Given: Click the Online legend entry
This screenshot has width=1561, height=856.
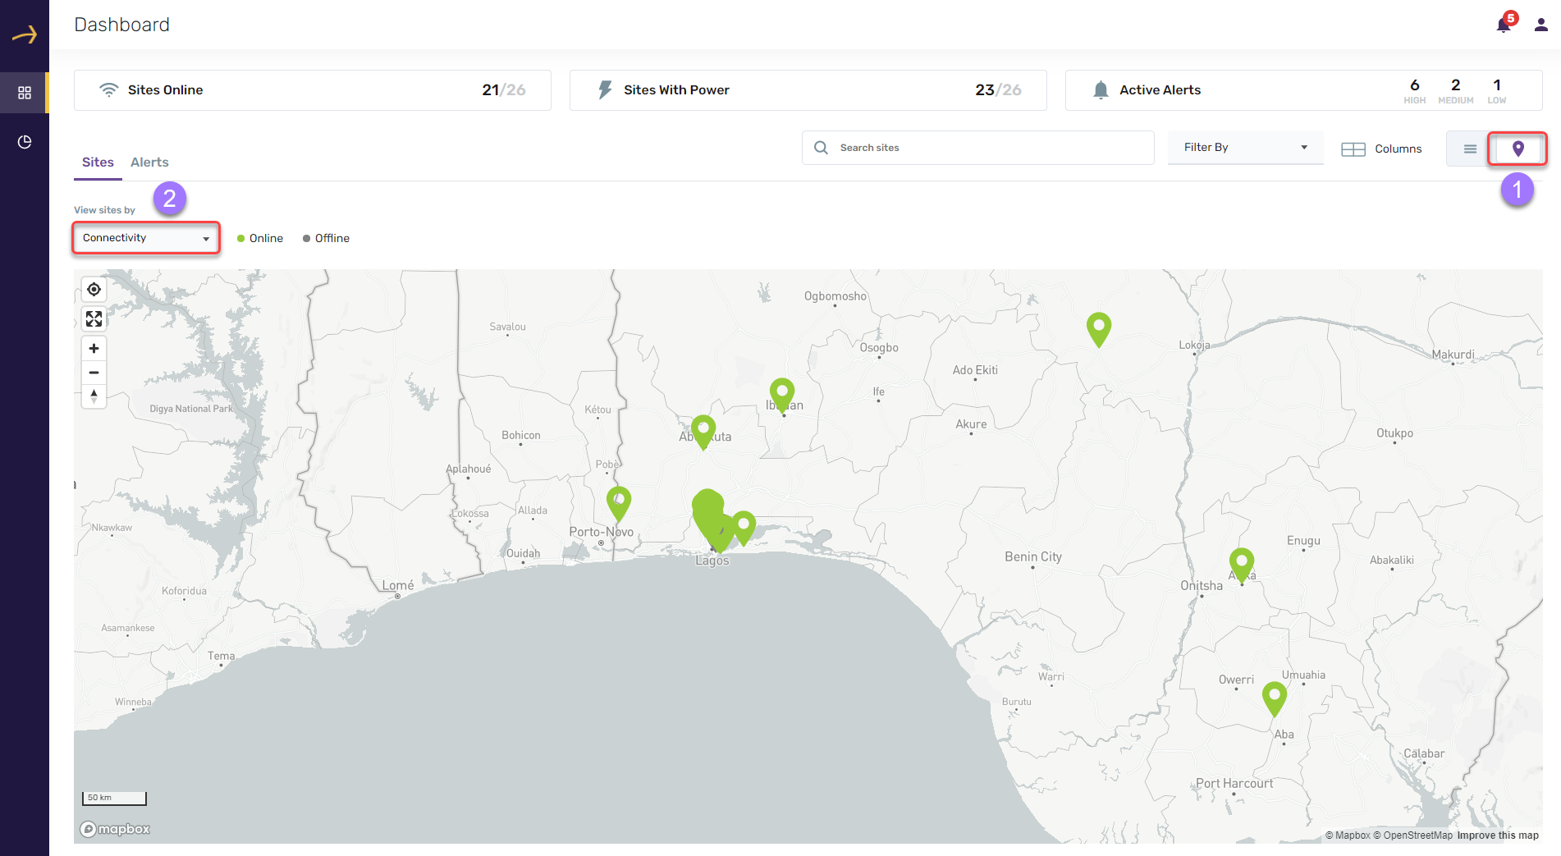Looking at the screenshot, I should click(x=260, y=238).
